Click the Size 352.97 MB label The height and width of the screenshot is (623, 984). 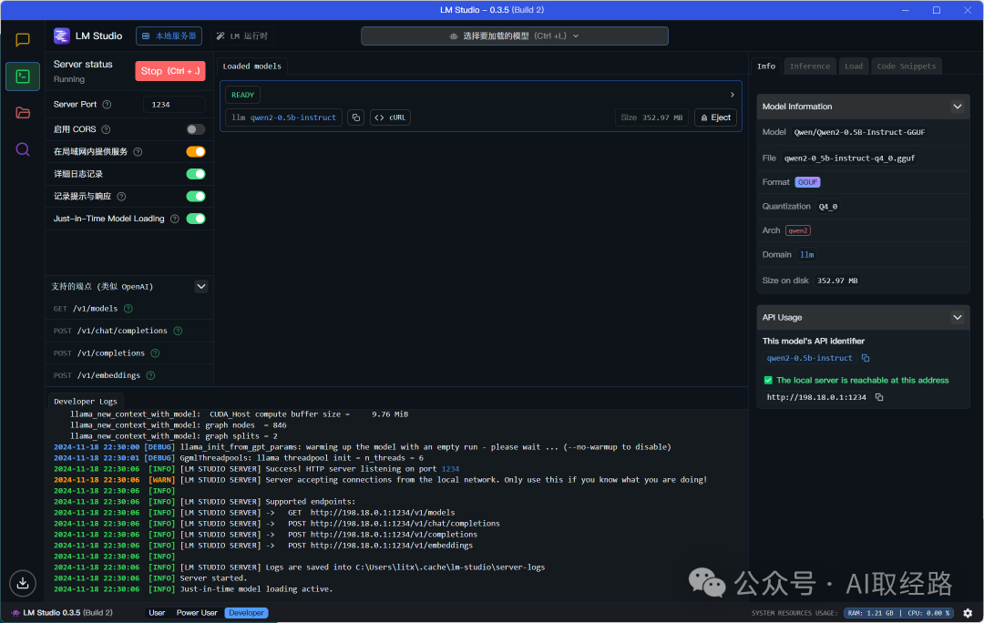tap(651, 117)
